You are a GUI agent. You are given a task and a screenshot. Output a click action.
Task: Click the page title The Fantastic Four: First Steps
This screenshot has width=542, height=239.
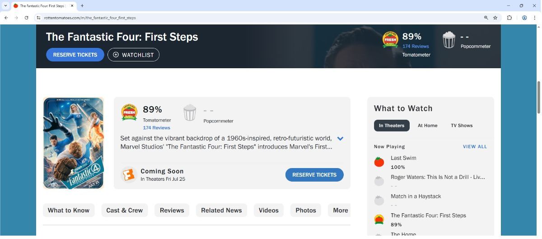[x=122, y=37]
